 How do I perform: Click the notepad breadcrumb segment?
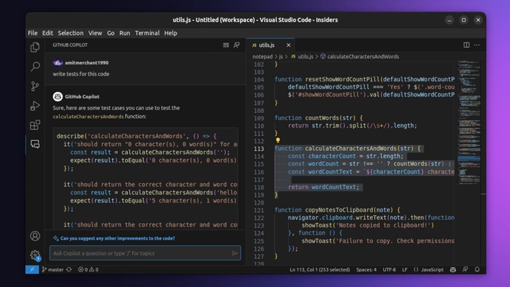pyautogui.click(x=263, y=57)
